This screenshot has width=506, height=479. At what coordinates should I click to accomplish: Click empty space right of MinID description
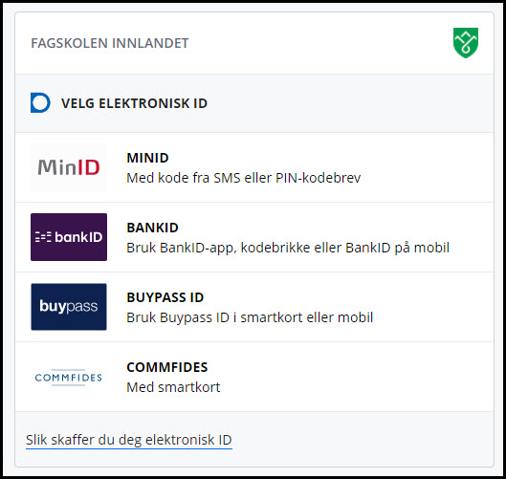click(426, 178)
